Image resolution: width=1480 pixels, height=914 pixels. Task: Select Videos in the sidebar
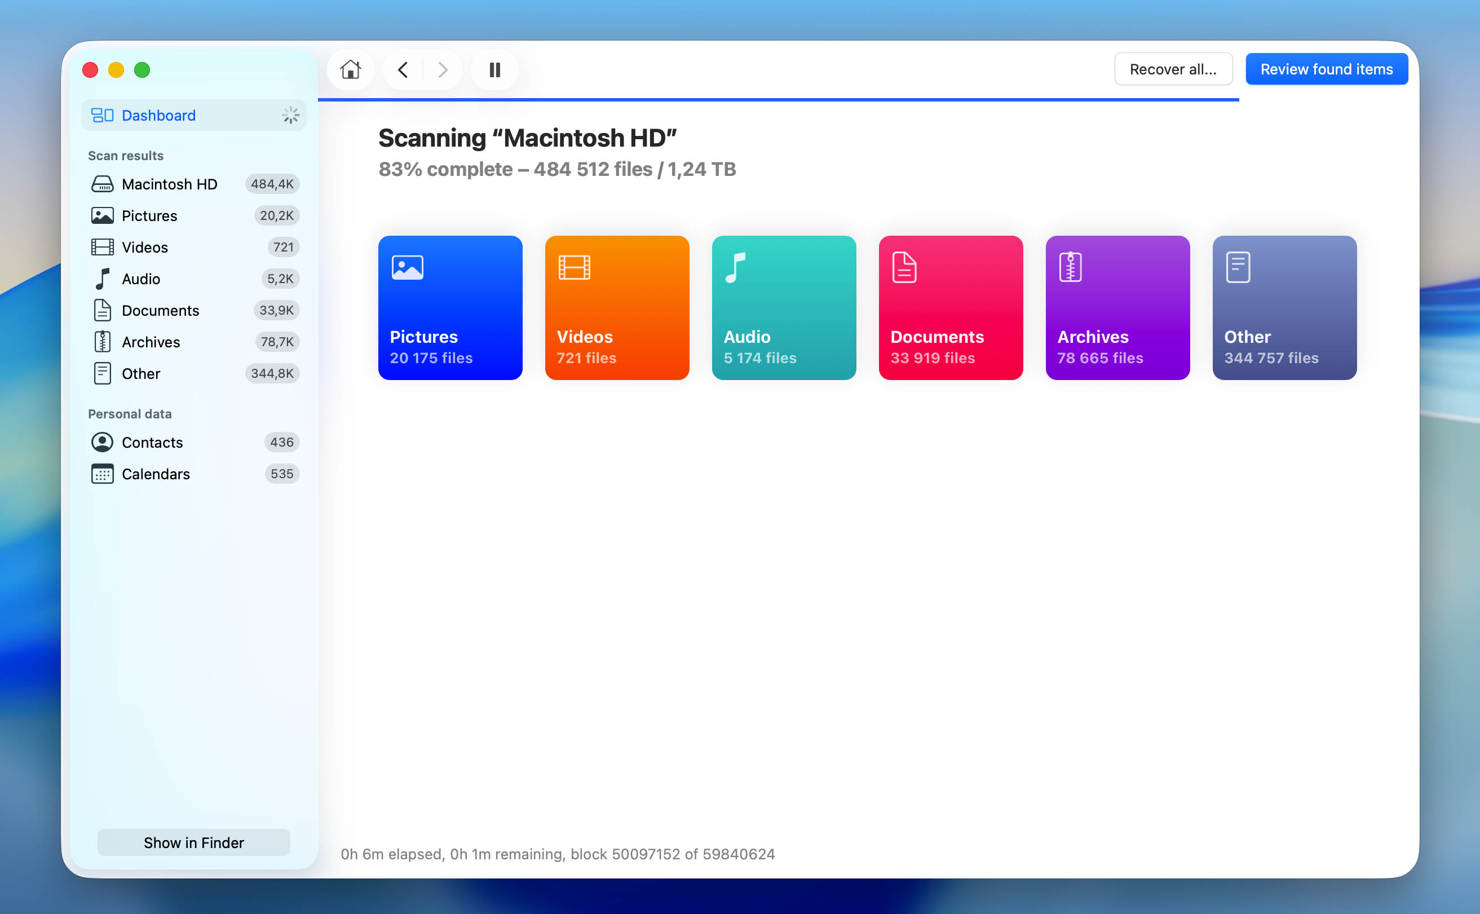(193, 246)
